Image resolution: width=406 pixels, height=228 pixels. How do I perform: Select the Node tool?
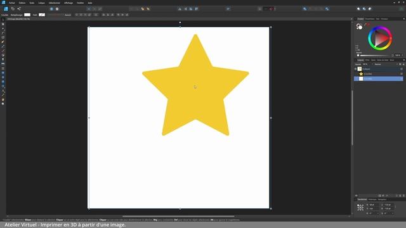coord(3,28)
